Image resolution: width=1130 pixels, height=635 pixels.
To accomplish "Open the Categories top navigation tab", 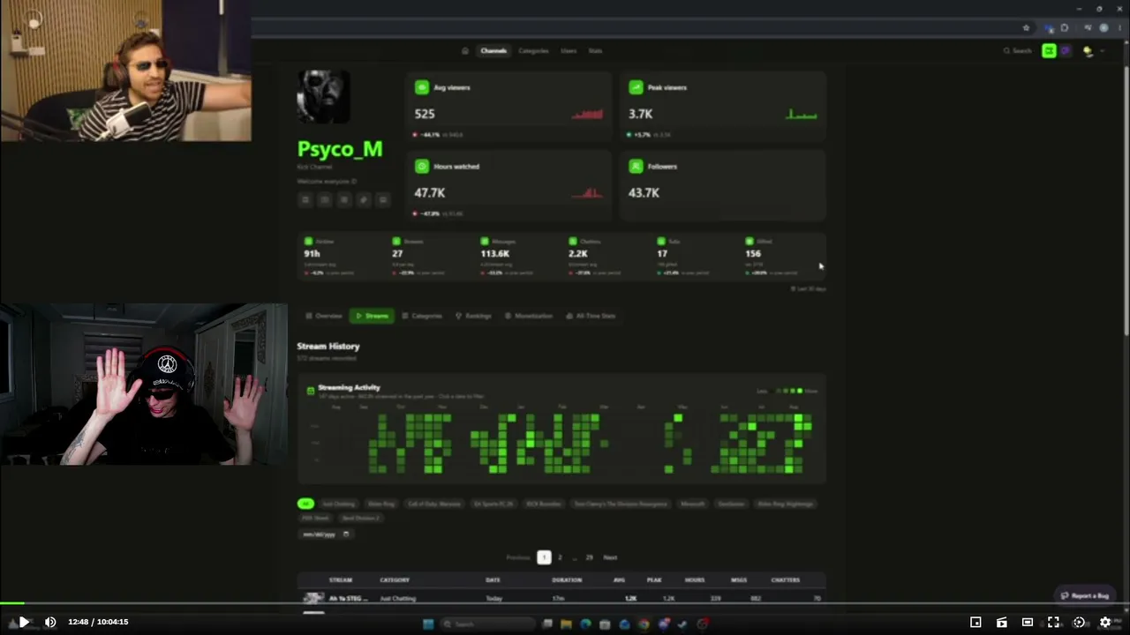I will (533, 51).
